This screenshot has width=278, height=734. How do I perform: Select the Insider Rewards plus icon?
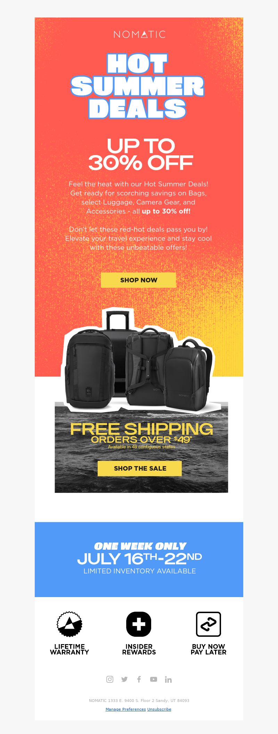pyautogui.click(x=139, y=624)
